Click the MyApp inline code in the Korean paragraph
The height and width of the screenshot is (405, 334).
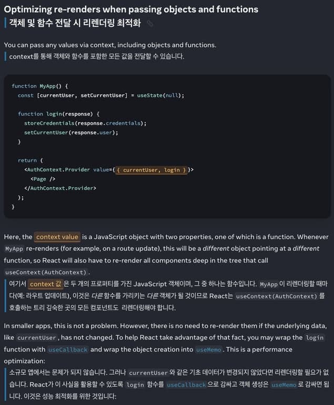tap(269, 285)
